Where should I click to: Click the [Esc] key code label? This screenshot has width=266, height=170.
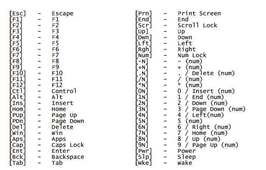(x=18, y=13)
